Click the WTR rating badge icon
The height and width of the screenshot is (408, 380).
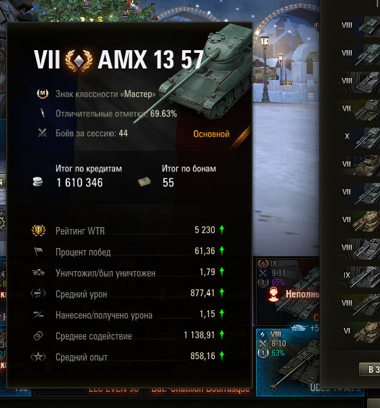39,230
